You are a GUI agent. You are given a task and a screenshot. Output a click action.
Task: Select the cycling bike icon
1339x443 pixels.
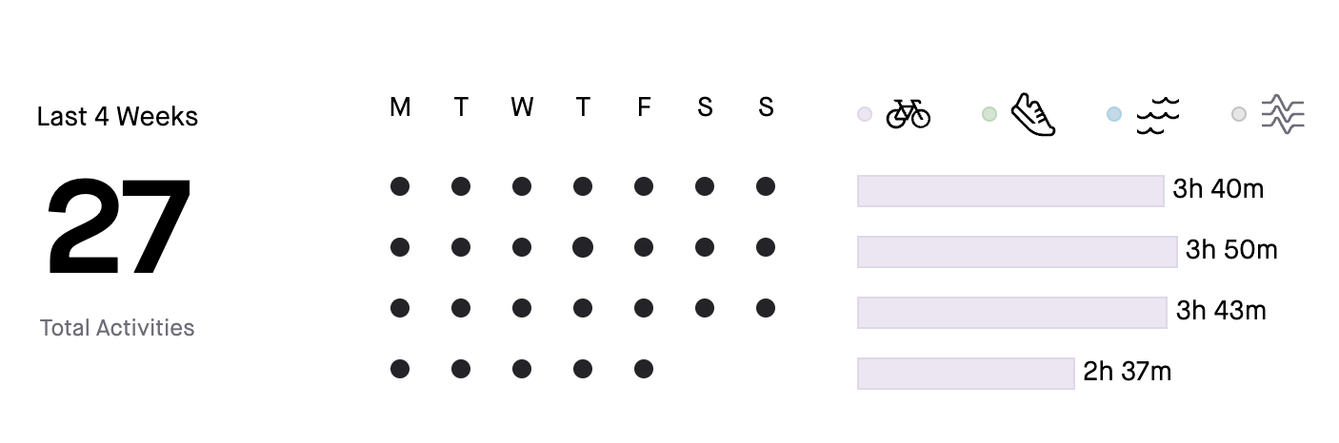click(x=908, y=114)
